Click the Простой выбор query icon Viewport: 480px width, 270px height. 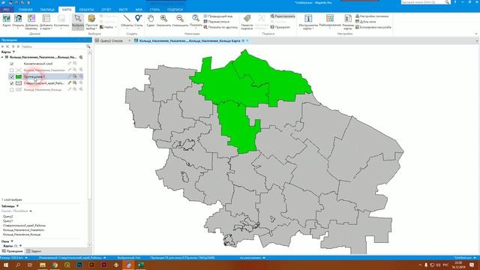(91, 19)
